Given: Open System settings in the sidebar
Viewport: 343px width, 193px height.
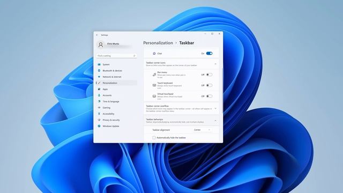Looking at the screenshot, I should click(x=116, y=64).
